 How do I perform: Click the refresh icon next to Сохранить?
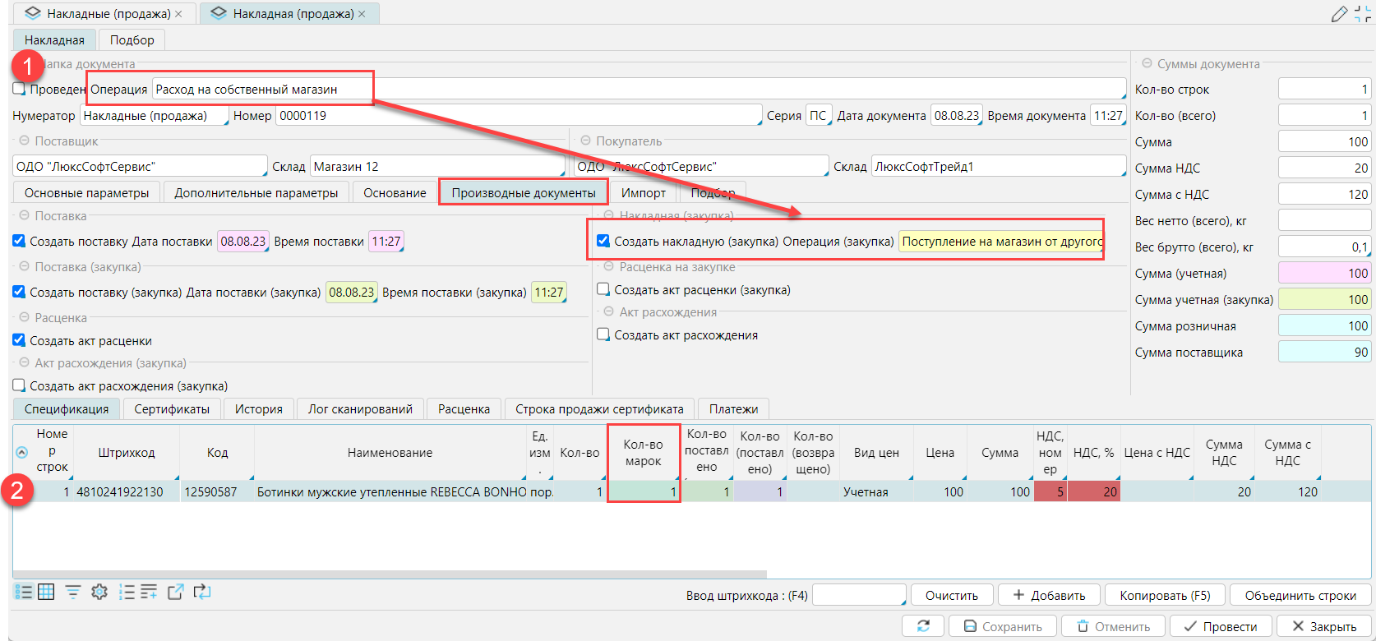coord(923,626)
